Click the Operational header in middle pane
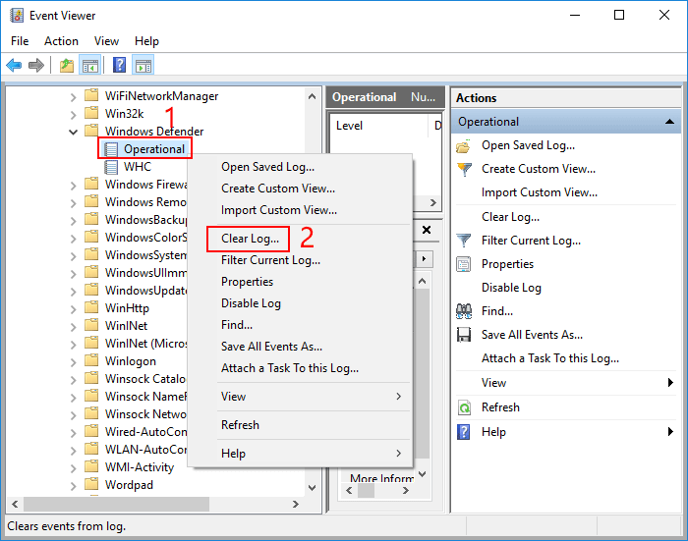This screenshot has width=688, height=541. (365, 97)
